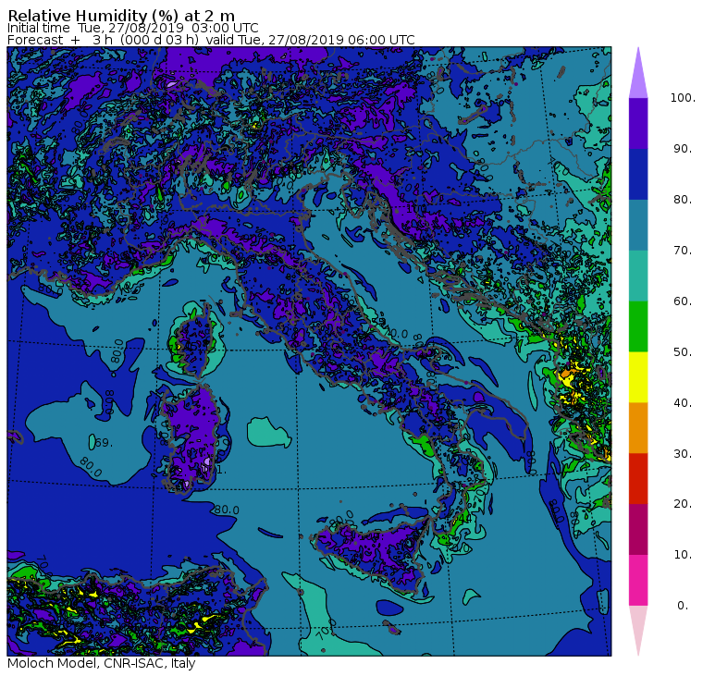This screenshot has width=703, height=676.
Task: Click the '80.0' contour label south of Sardinia
Action: pos(227,510)
